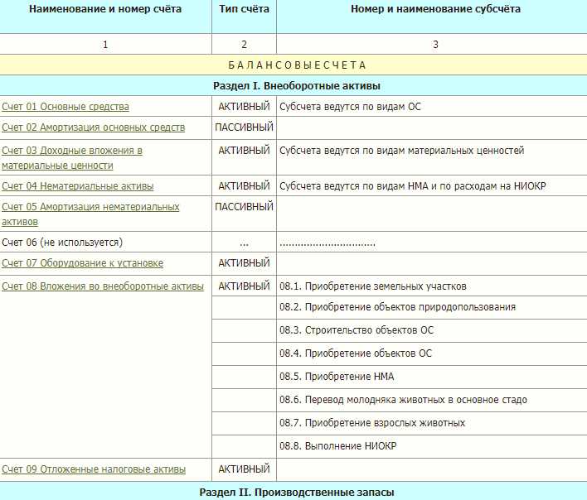Follow the Счет 04 Нематериальные активы link
Screen dimensions: 587x500
(x=78, y=186)
